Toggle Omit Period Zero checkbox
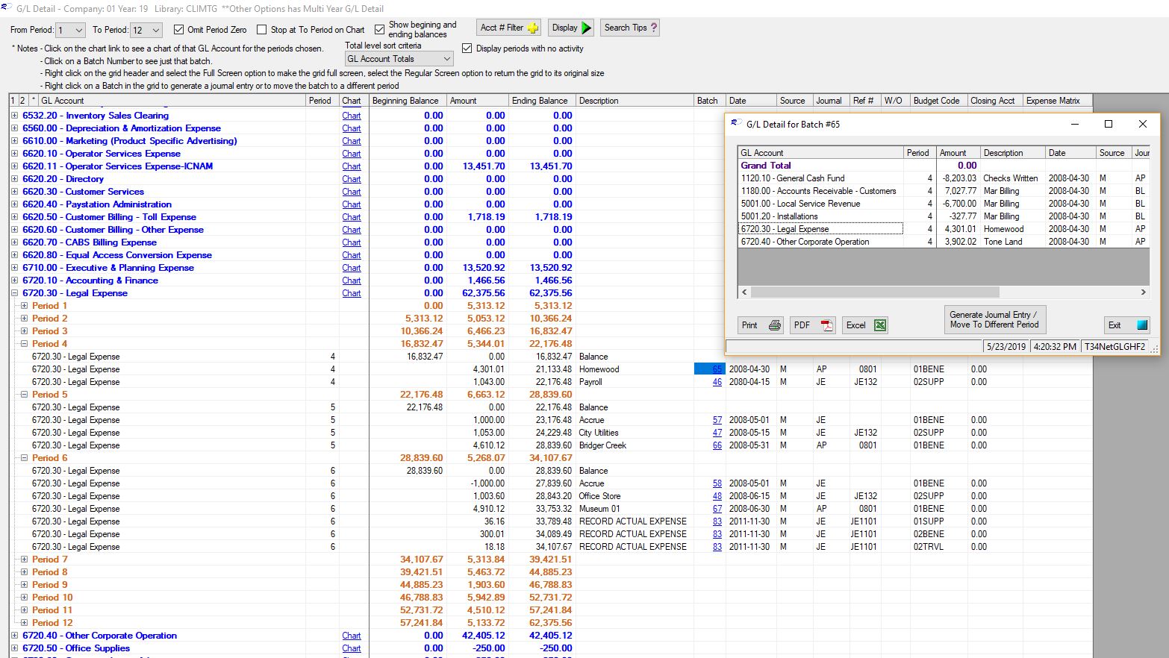This screenshot has height=658, width=1169. [178, 30]
